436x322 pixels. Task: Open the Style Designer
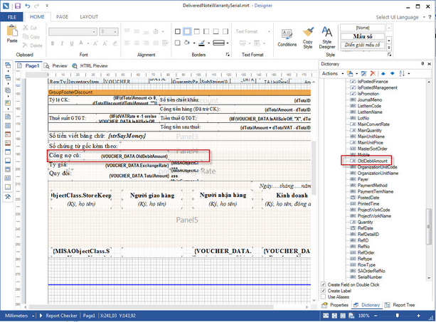(327, 38)
